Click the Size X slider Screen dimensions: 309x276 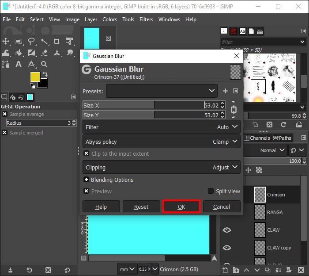pos(151,105)
